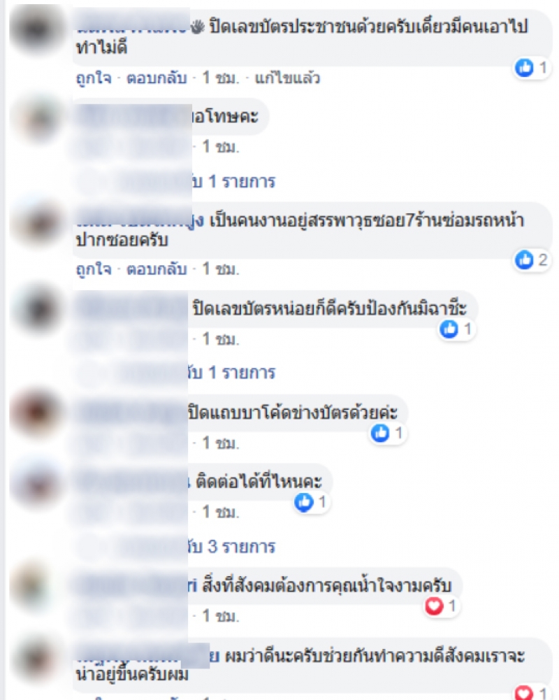
Task: Click ตอบกลับ under the first comment
Action: point(157,78)
